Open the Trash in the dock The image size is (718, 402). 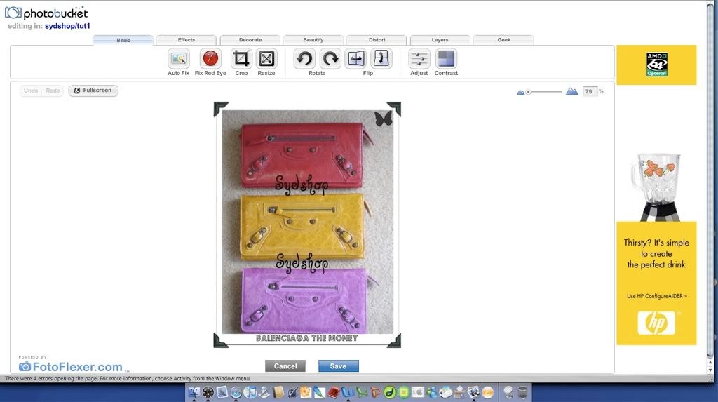click(522, 392)
